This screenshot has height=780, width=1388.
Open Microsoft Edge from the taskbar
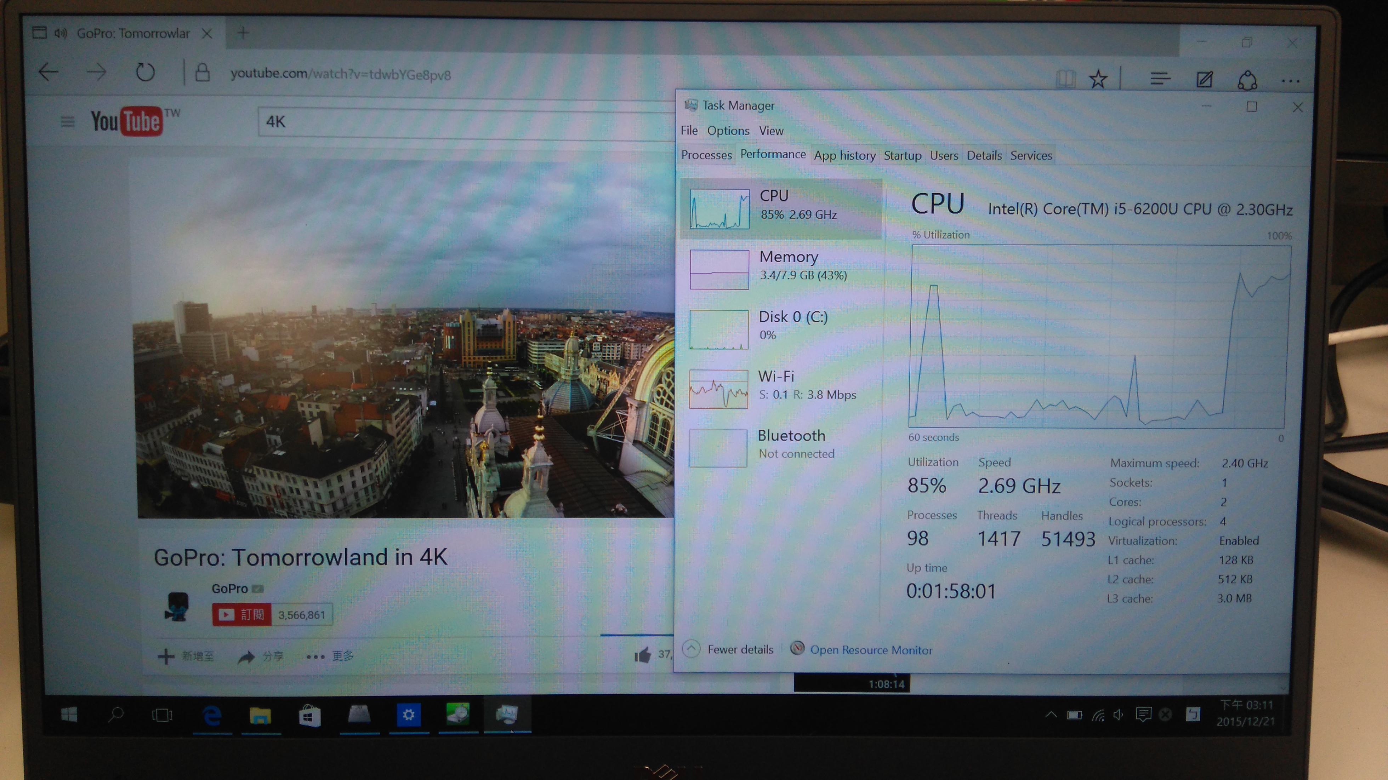pyautogui.click(x=212, y=715)
